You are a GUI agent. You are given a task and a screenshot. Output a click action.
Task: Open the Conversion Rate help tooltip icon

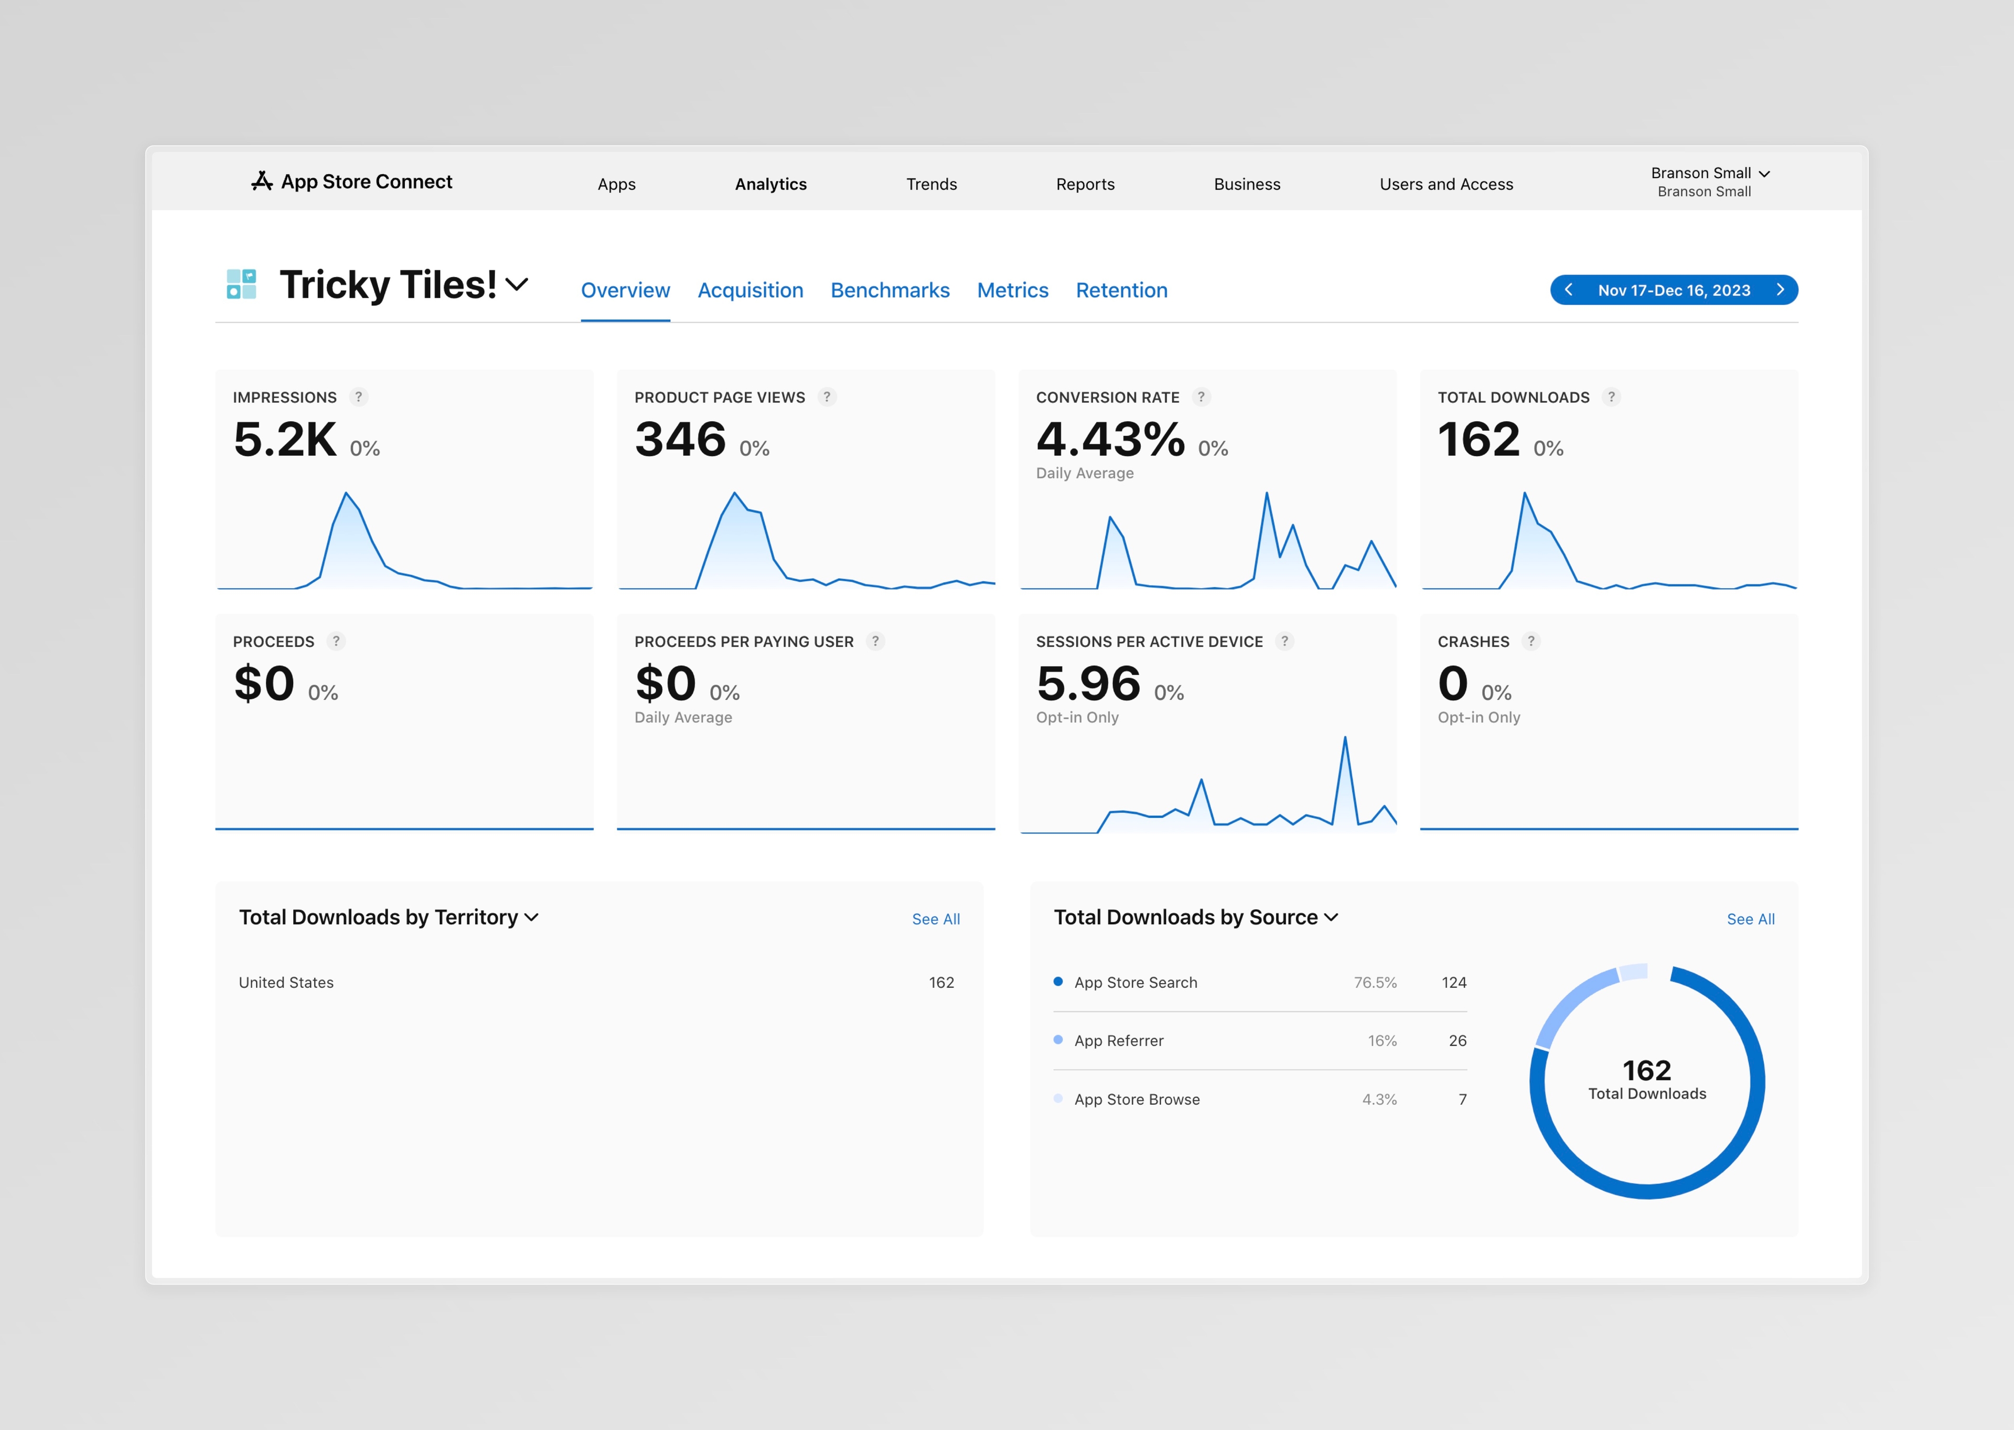(x=1201, y=397)
